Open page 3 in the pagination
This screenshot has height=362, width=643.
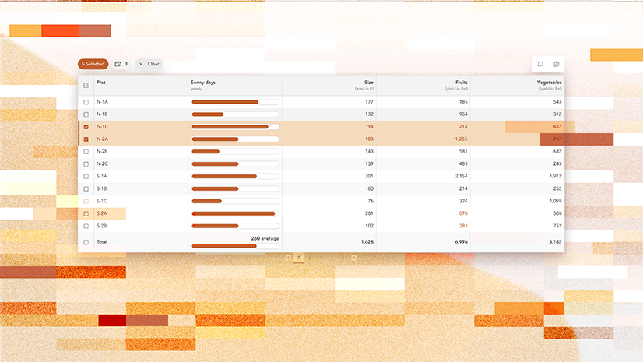pyautogui.click(x=321, y=258)
